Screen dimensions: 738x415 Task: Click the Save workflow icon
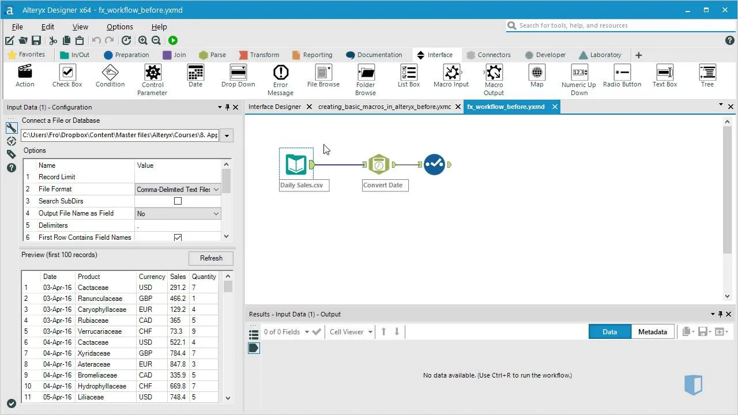36,40
